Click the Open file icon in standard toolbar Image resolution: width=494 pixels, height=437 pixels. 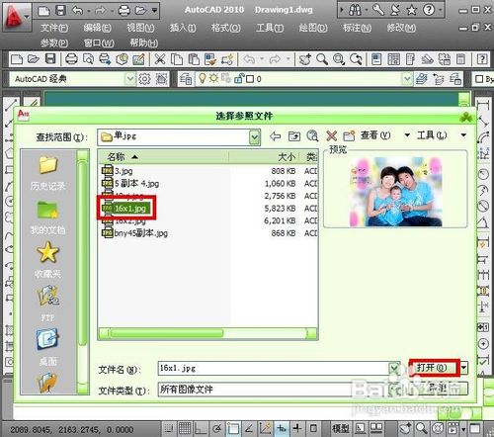coord(33,59)
